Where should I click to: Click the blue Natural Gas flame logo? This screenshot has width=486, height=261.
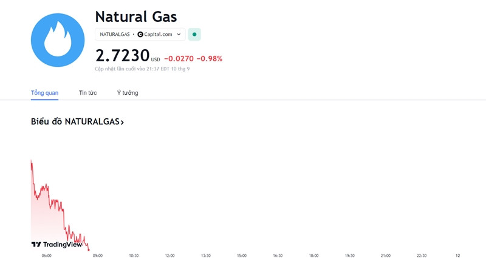coord(58,40)
